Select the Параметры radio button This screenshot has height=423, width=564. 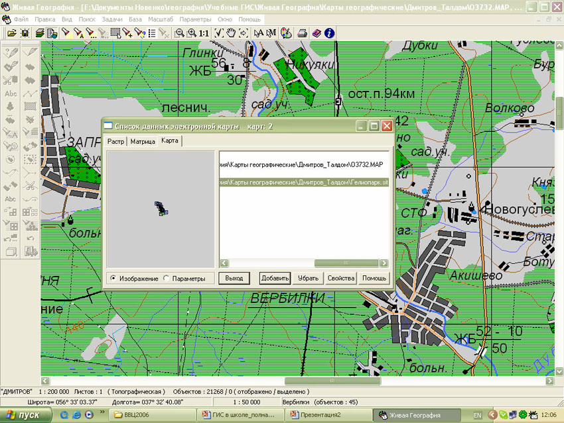coord(167,278)
